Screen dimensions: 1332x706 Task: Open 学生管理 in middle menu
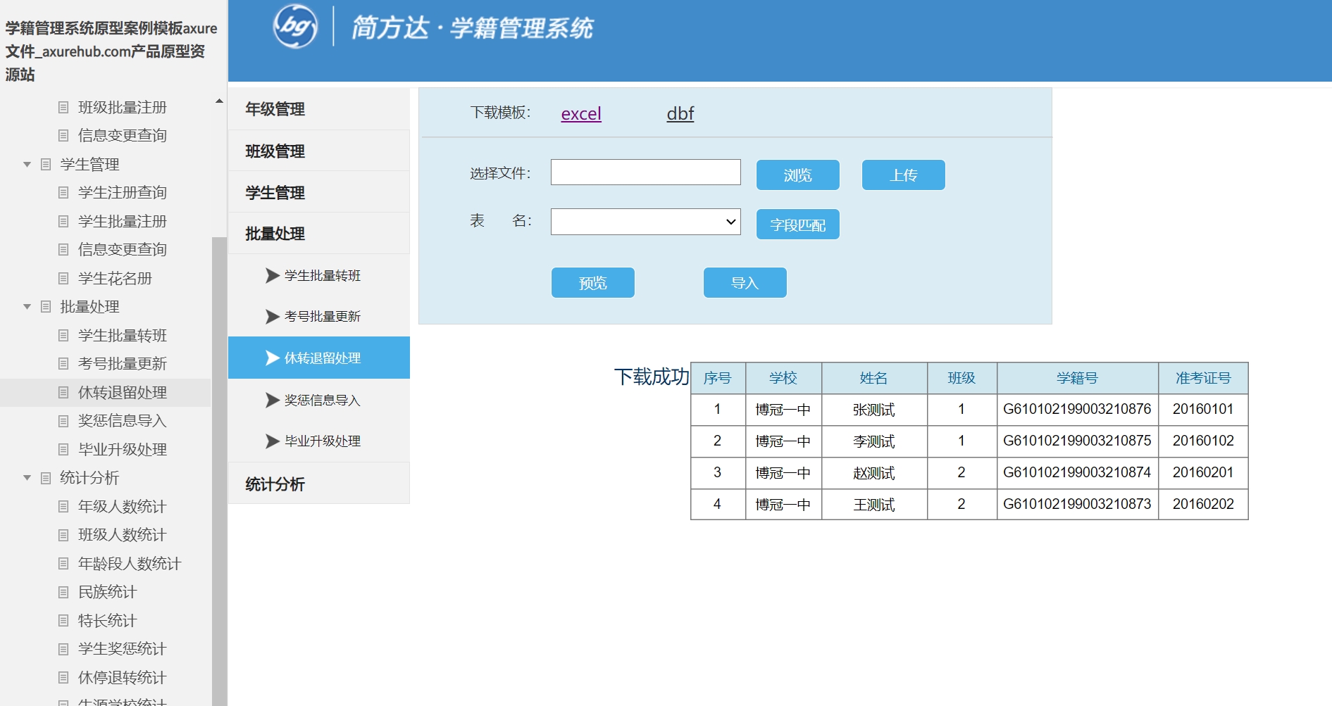(x=318, y=192)
